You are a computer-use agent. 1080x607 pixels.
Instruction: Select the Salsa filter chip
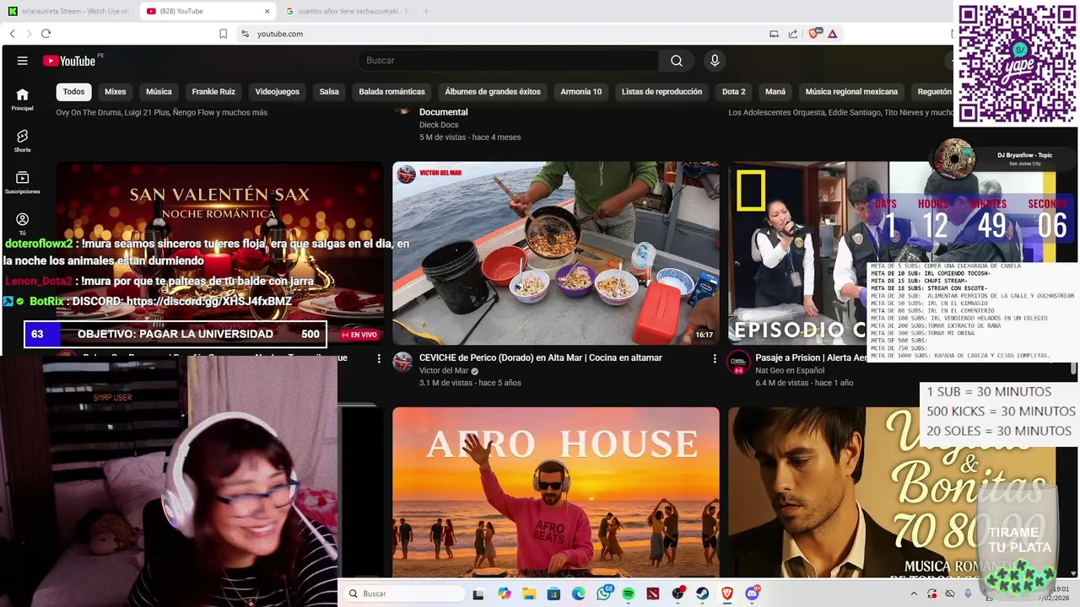point(329,92)
